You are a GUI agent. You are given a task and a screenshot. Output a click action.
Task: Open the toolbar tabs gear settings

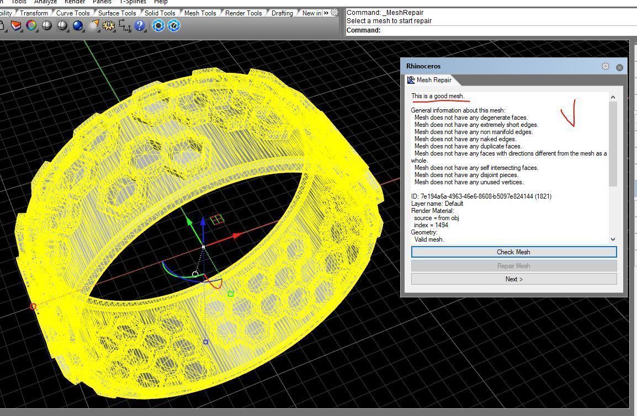pos(335,13)
